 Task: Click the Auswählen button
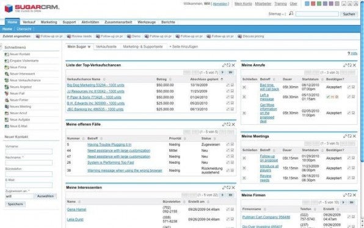pos(45,196)
